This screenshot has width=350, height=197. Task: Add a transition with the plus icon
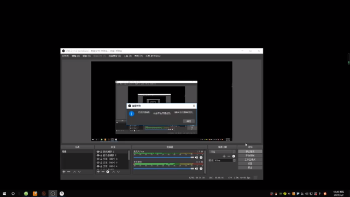tap(224, 156)
